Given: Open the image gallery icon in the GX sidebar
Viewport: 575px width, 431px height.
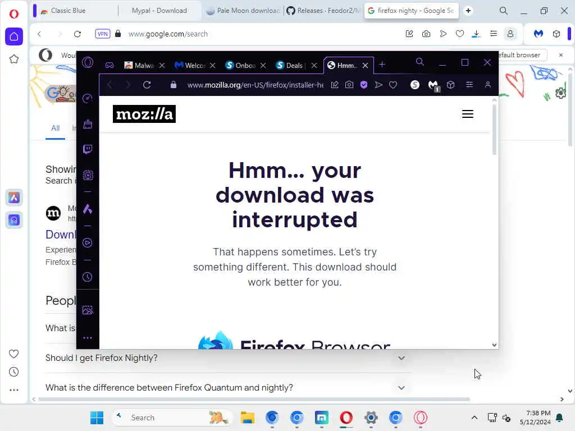Looking at the screenshot, I should pyautogui.click(x=87, y=310).
